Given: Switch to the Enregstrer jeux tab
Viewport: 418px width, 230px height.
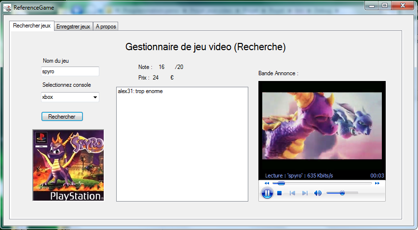Looking at the screenshot, I should [x=73, y=27].
